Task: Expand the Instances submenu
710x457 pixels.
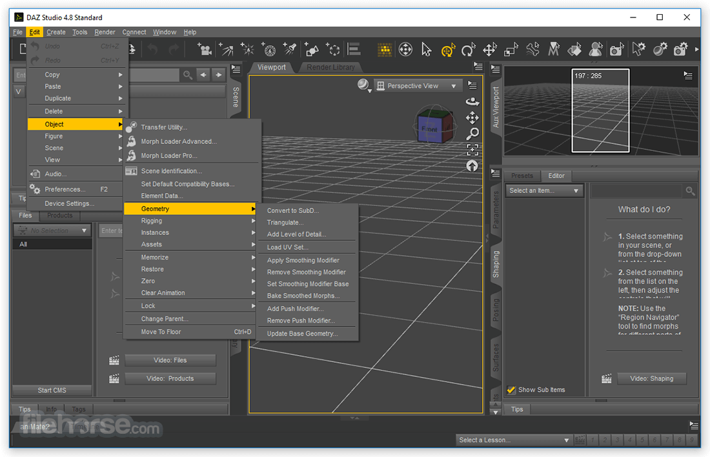Action: pyautogui.click(x=190, y=232)
